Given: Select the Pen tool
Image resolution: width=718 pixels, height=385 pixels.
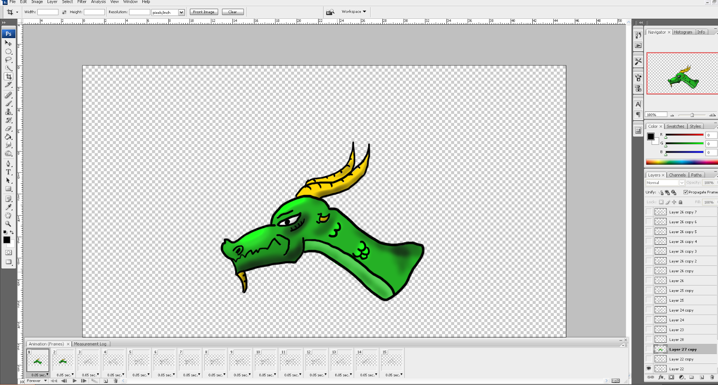Looking at the screenshot, I should tap(8, 164).
